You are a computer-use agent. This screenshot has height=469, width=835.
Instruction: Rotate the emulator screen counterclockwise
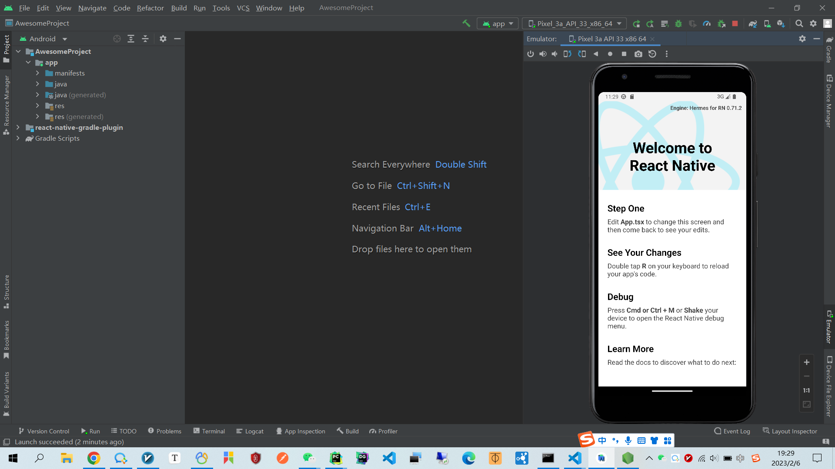[x=567, y=54]
